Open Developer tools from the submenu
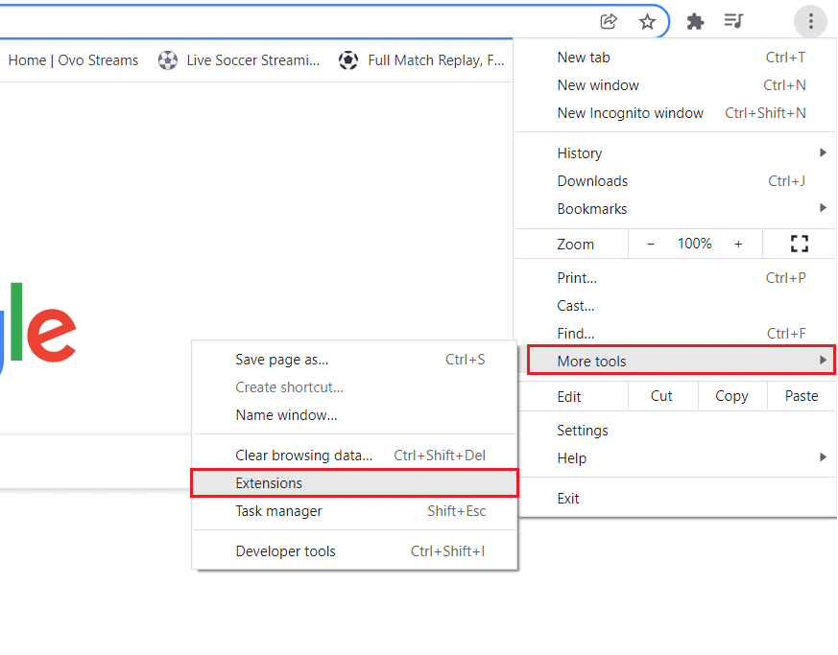This screenshot has width=838, height=655. [x=285, y=550]
